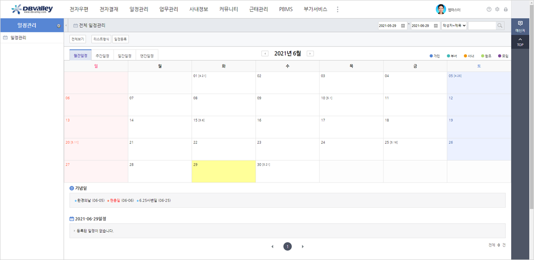Screen dimensions: 534x260
Task: Click the teal 부서 legend dot
Action: point(449,56)
